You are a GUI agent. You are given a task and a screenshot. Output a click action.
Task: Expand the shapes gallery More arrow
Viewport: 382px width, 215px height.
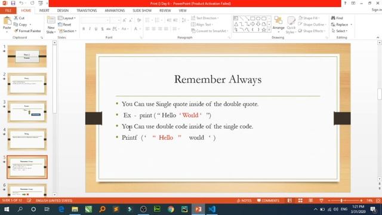point(269,30)
